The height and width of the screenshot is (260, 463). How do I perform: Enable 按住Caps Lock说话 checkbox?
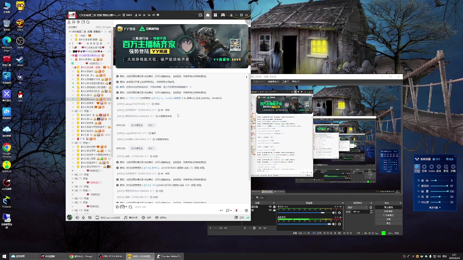point(97,217)
